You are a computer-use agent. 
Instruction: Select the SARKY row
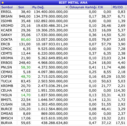coord(63,35)
